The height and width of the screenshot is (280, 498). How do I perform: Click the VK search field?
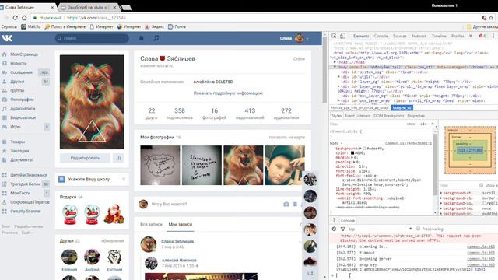coord(92,38)
